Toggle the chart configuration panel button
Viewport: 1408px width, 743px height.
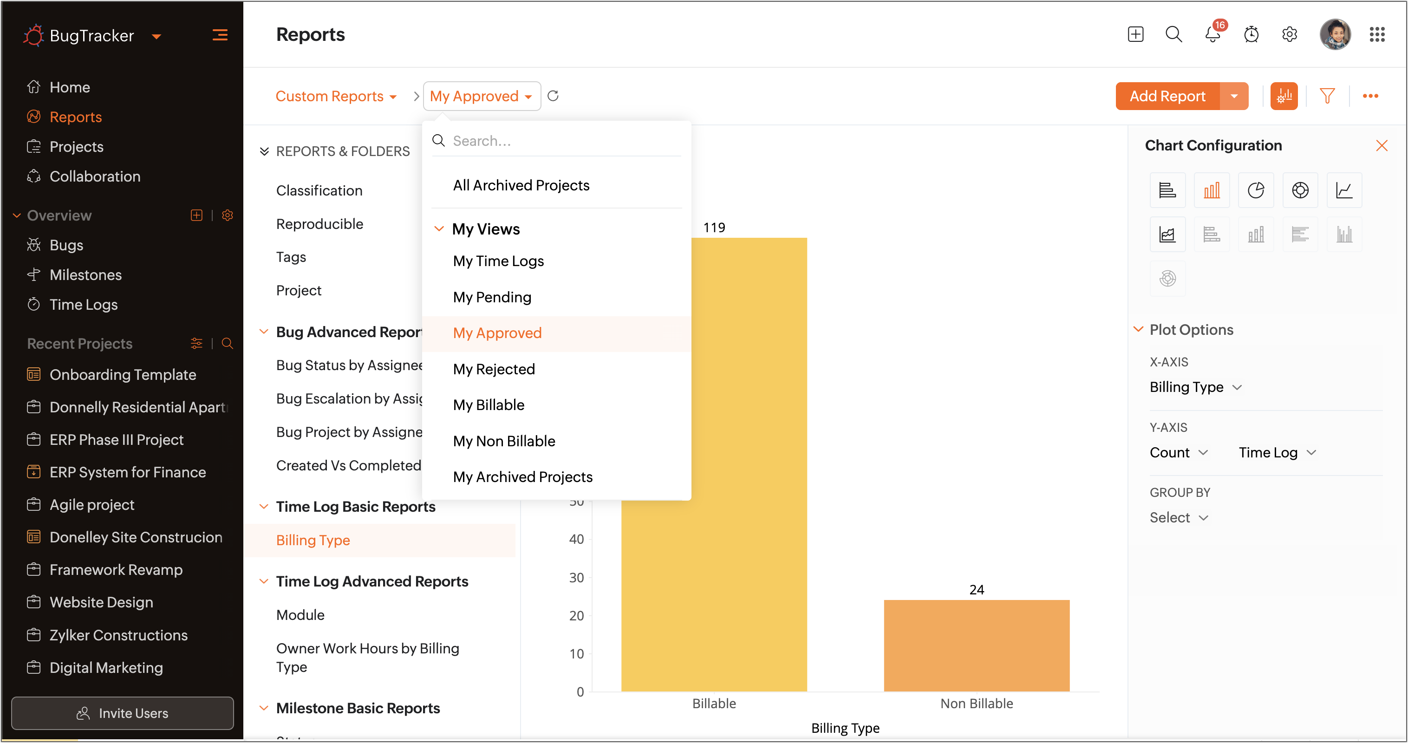pyautogui.click(x=1284, y=96)
